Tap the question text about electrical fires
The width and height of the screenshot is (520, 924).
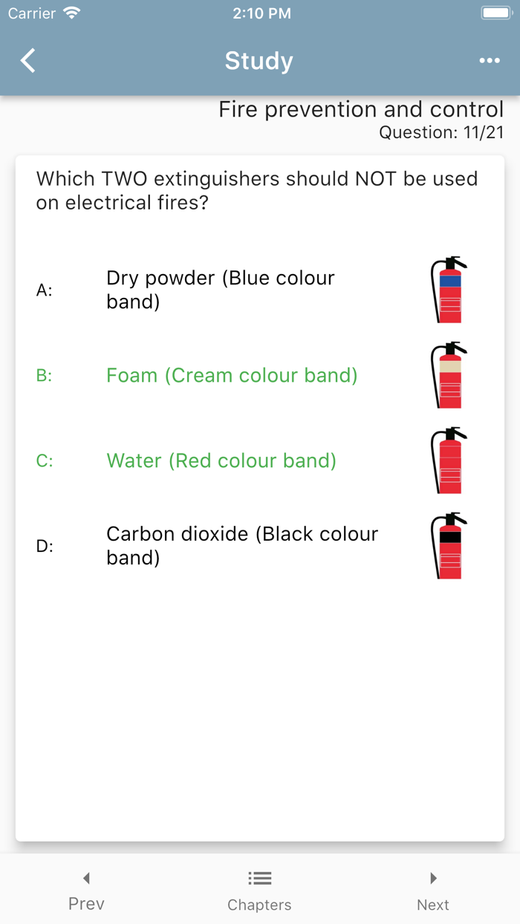click(x=257, y=190)
